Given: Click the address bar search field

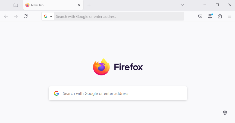Looking at the screenshot, I should (x=119, y=16).
